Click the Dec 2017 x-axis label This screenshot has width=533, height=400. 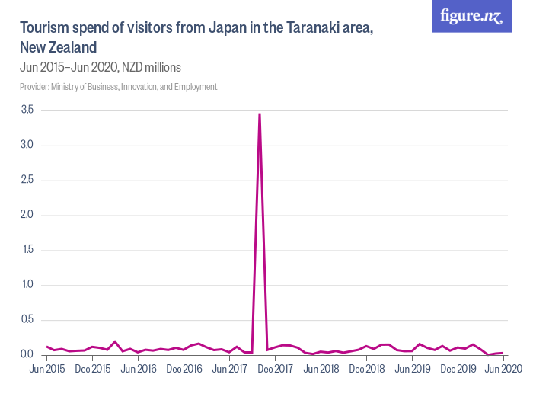point(276,369)
